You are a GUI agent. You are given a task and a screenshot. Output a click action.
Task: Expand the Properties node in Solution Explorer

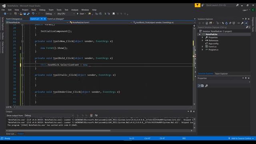(202, 37)
